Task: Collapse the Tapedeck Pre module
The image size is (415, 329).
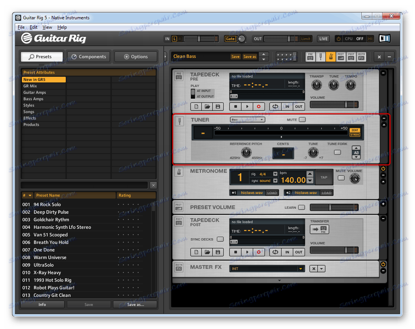Action: tap(383, 73)
